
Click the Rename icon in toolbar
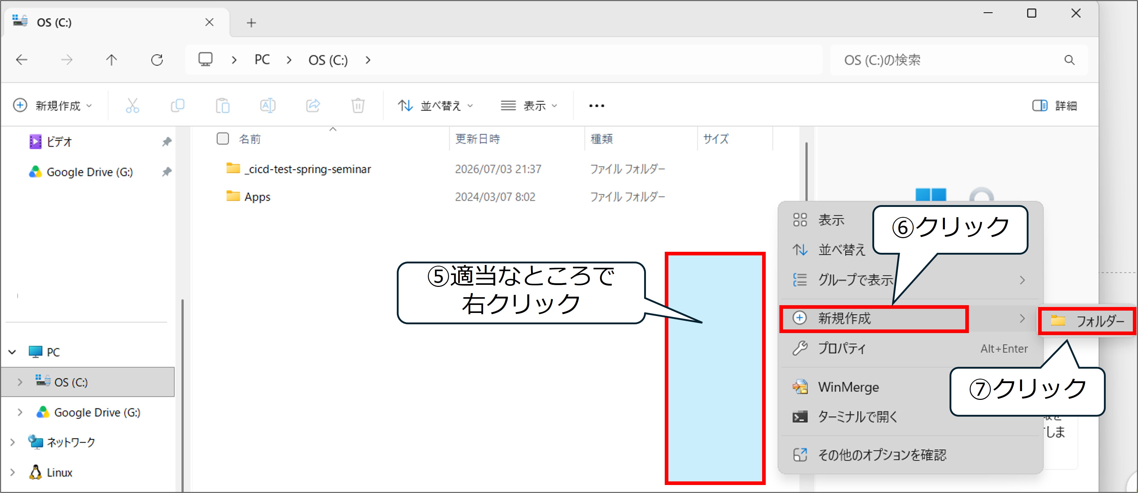click(x=268, y=106)
